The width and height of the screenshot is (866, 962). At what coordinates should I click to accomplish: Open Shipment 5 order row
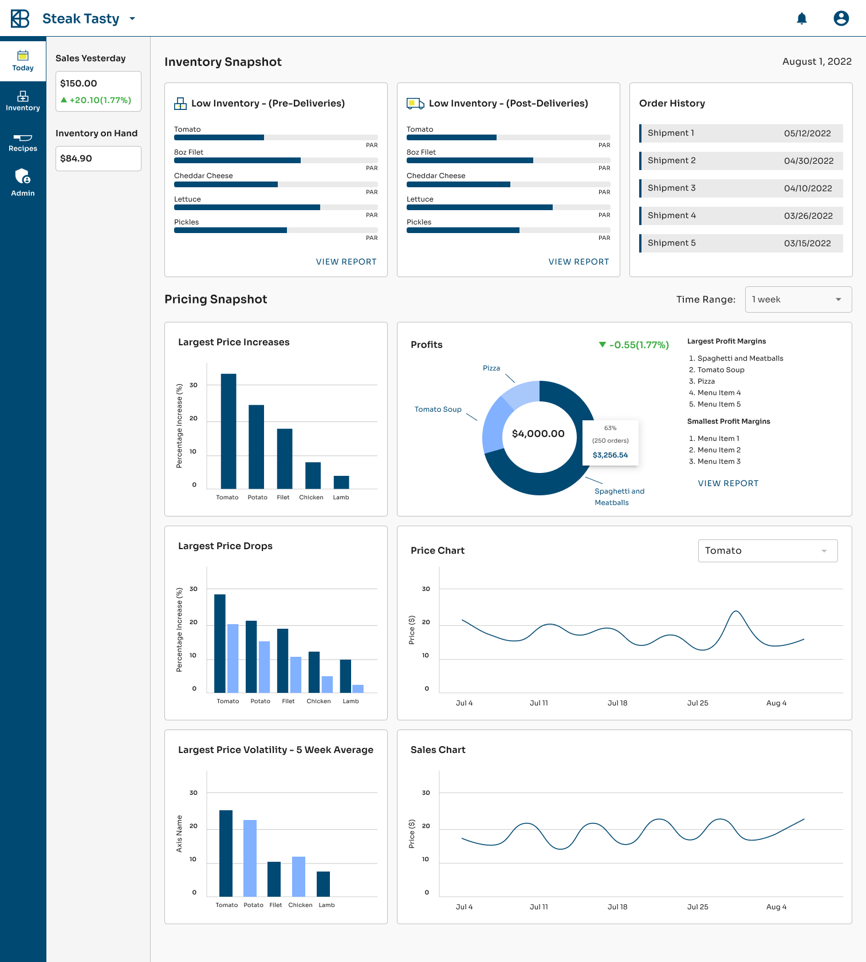click(741, 243)
